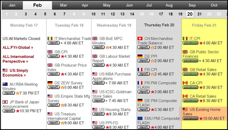Click the gold star beside FR:CPI time

tap(152, 74)
